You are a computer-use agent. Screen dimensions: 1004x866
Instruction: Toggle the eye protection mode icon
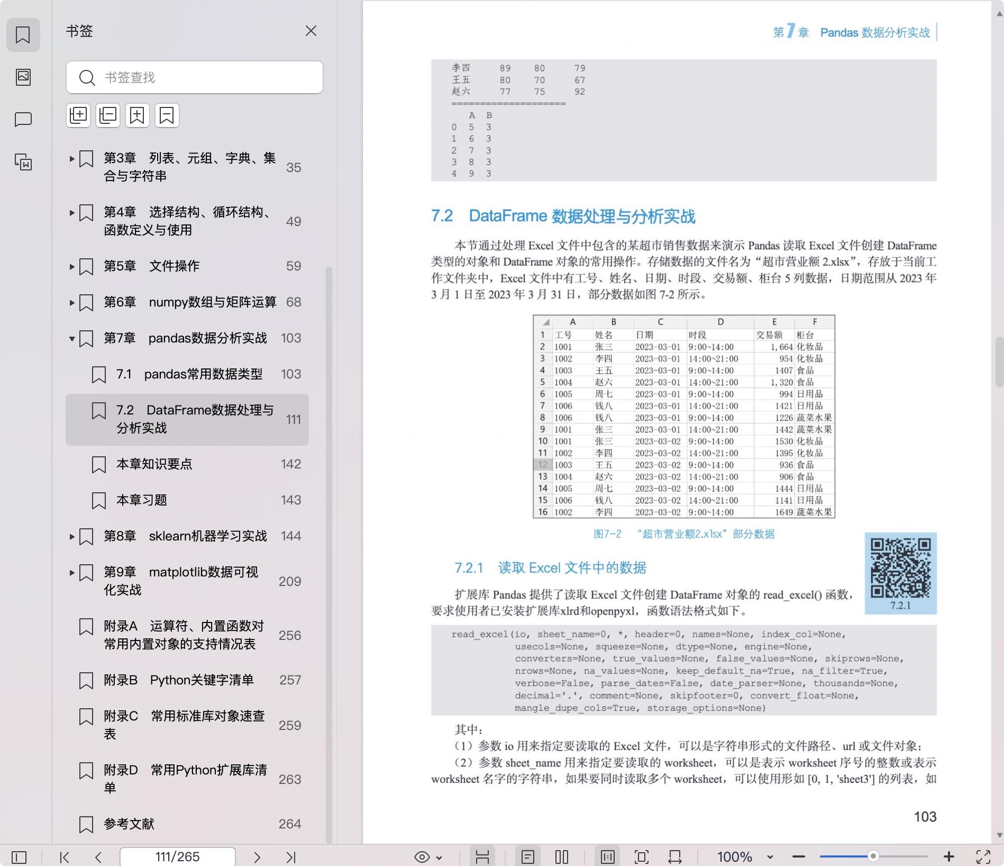[x=422, y=857]
